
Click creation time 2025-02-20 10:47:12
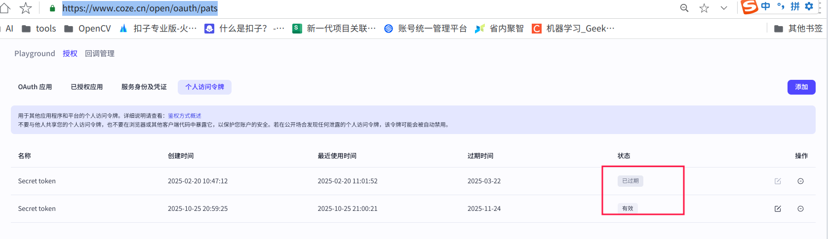tap(197, 181)
